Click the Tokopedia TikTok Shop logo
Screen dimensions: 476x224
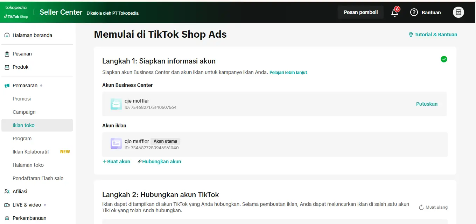point(16,12)
